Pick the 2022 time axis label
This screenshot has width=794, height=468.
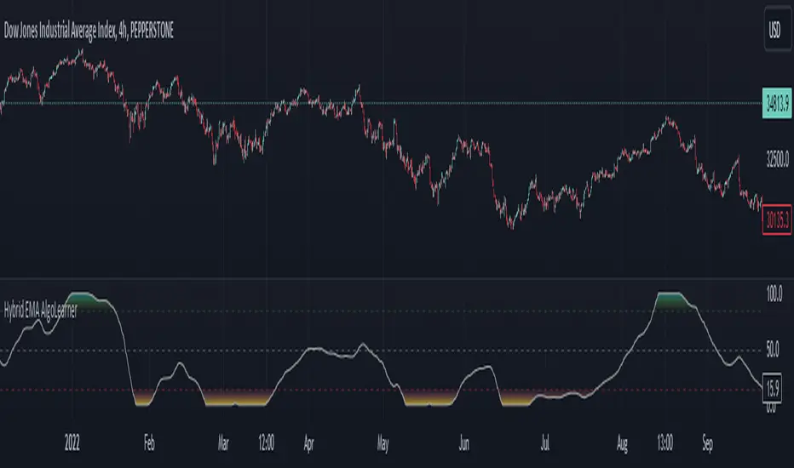coord(72,443)
